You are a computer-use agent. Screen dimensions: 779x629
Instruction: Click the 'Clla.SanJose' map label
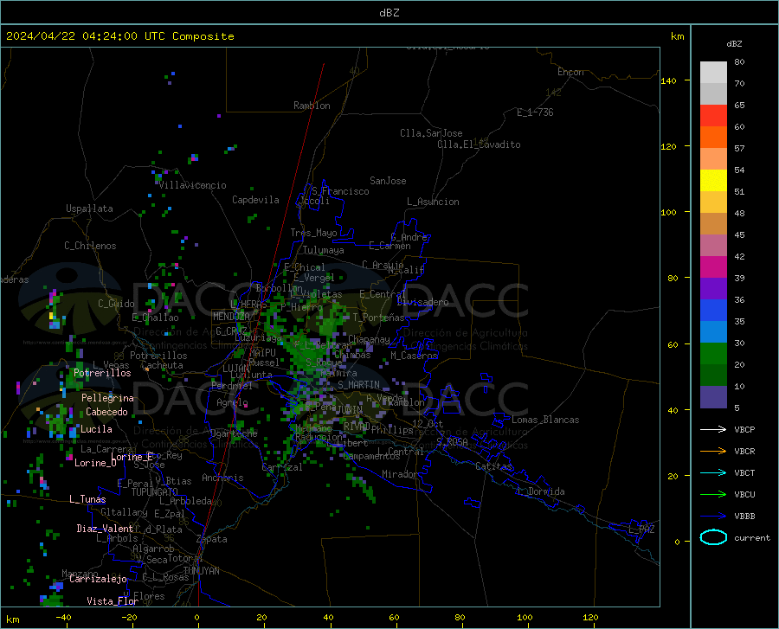pos(431,133)
